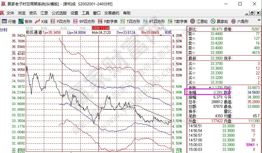Open the 文件 menu
This screenshot has height=153, width=262.
[x=10, y=13]
